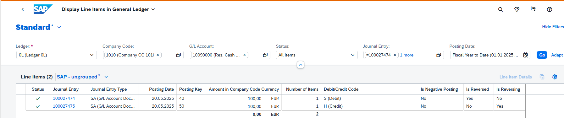
Task: Expand the Standard variant dropdown
Action: click(59, 27)
